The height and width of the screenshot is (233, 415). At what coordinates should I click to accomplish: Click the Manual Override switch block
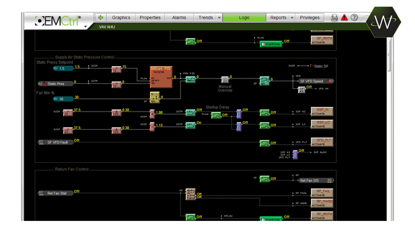[x=225, y=80]
